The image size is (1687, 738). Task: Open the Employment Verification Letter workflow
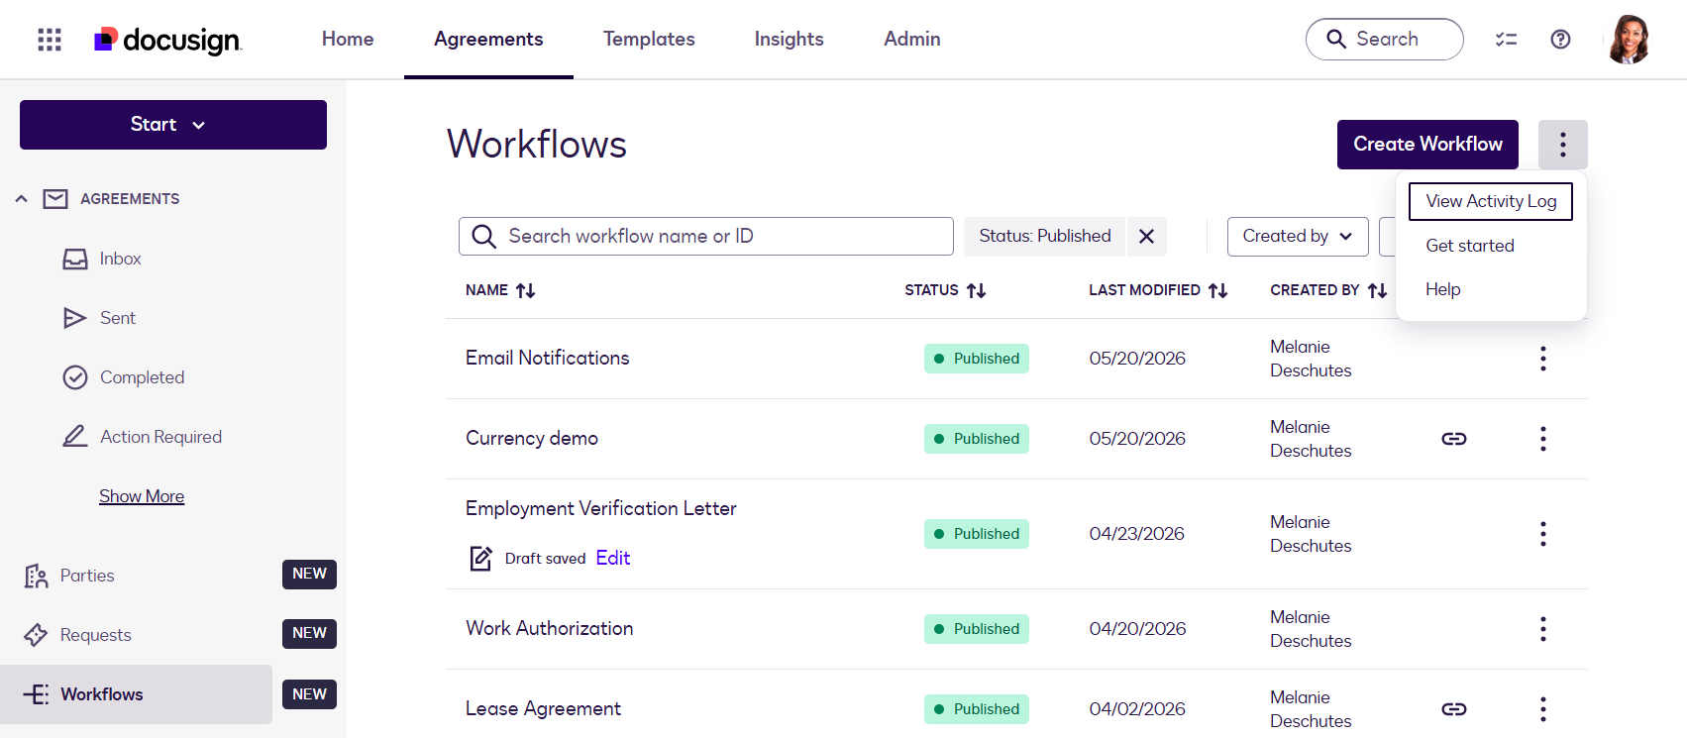[601, 508]
